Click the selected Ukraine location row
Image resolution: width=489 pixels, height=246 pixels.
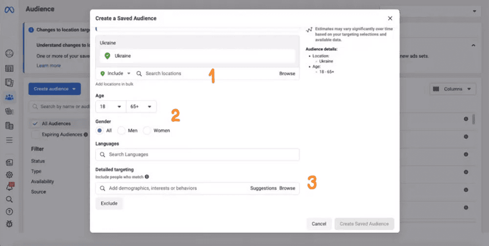pos(198,56)
